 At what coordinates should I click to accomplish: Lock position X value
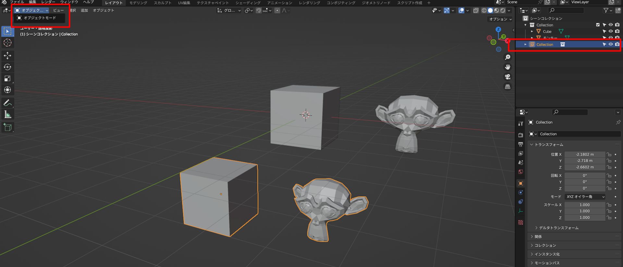(609, 155)
